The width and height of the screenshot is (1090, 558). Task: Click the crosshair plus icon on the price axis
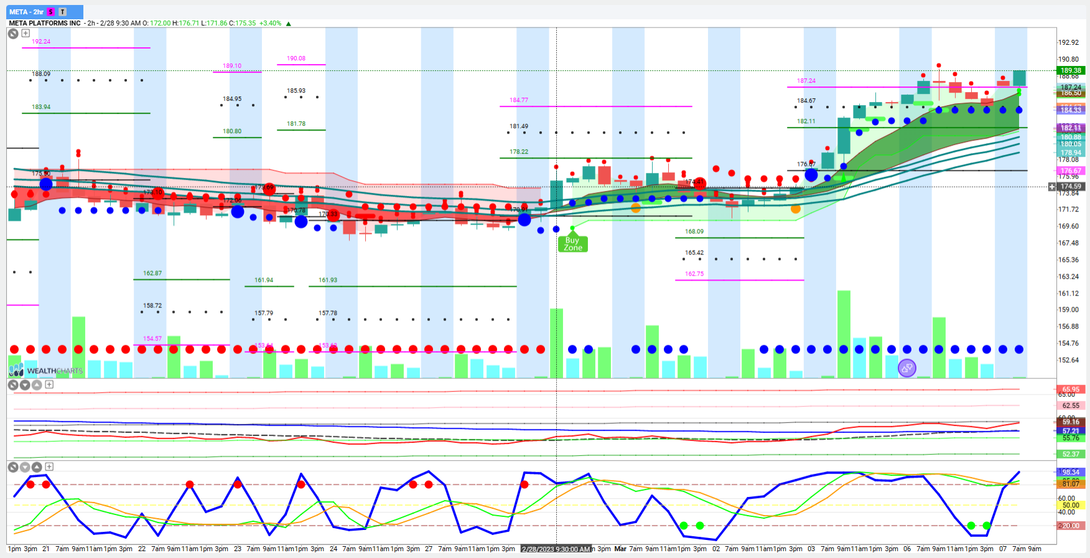tap(1052, 187)
